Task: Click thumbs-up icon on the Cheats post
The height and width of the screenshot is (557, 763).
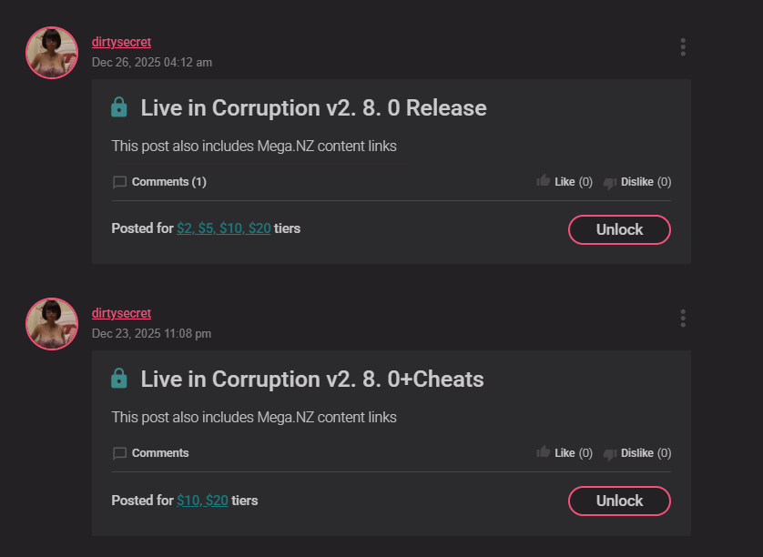Action: coord(544,452)
